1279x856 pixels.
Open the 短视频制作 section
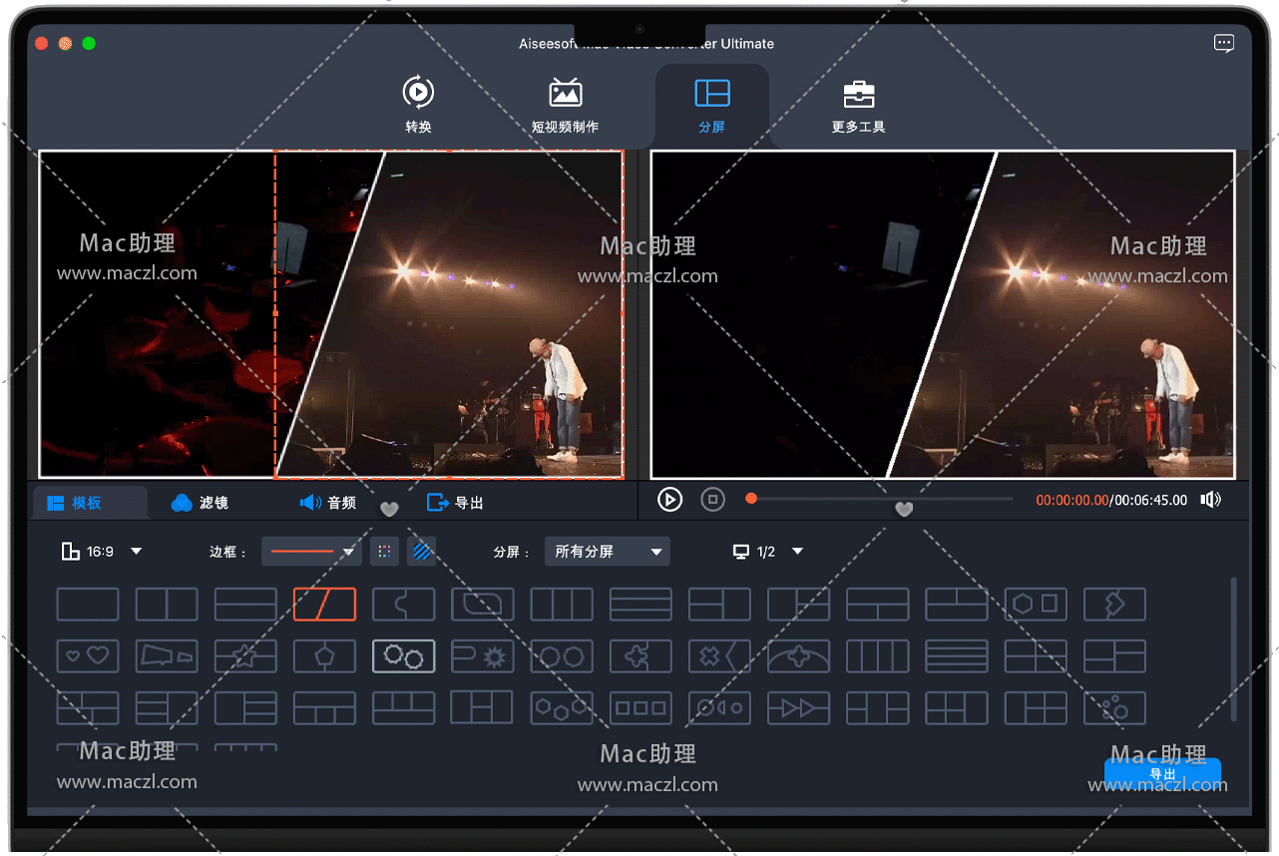pyautogui.click(x=565, y=105)
